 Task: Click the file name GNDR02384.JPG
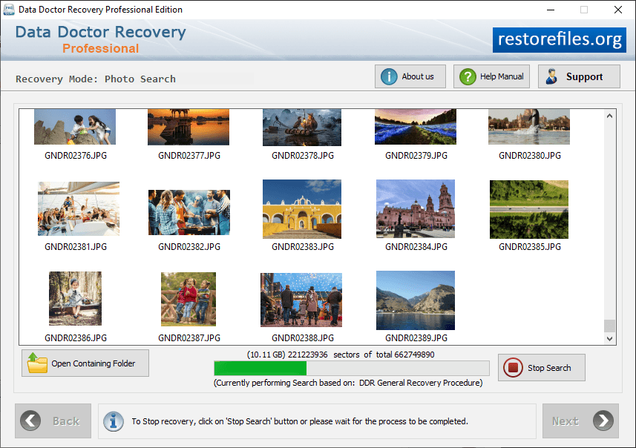click(x=416, y=247)
